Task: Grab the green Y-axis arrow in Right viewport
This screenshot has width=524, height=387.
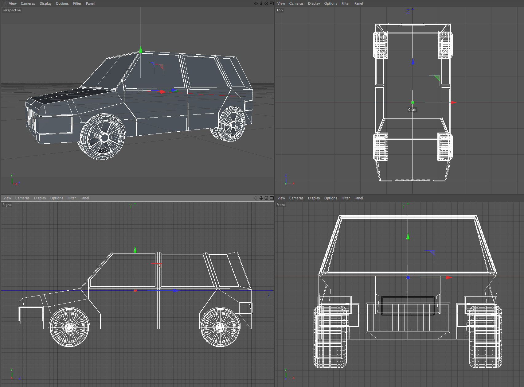Action: click(x=135, y=249)
